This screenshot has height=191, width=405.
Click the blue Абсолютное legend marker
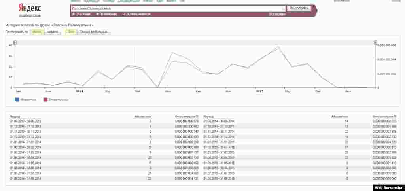coord(17,100)
